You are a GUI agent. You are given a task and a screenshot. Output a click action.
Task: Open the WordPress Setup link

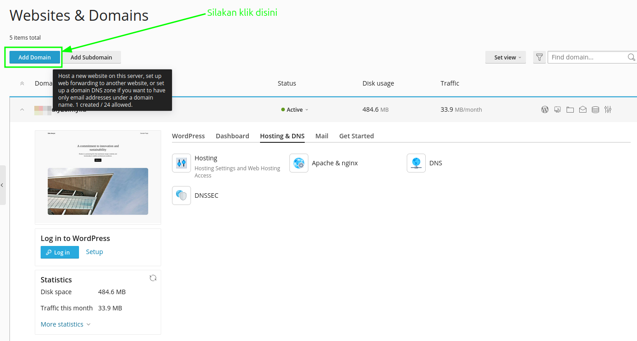pos(94,252)
